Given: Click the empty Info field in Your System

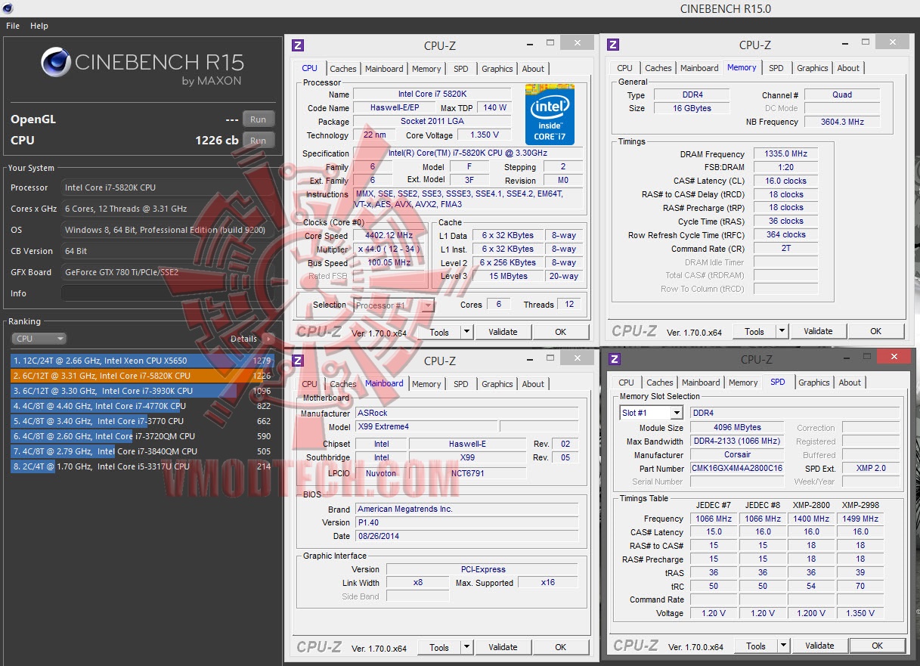Looking at the screenshot, I should [168, 293].
